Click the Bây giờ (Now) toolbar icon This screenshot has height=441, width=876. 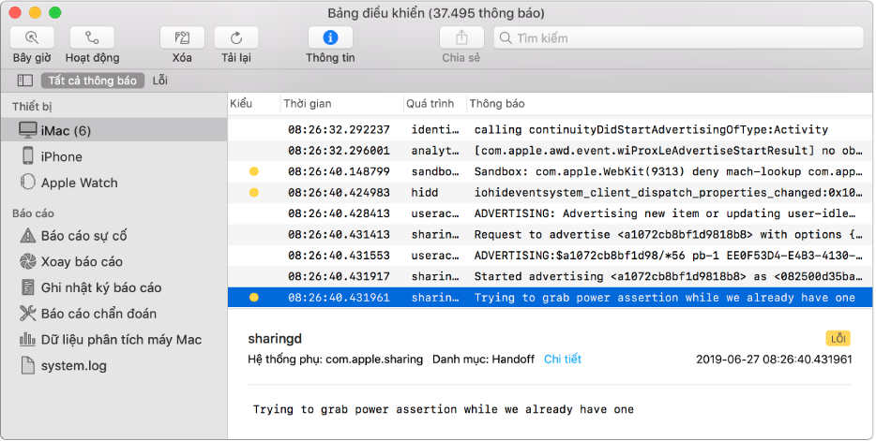click(33, 37)
